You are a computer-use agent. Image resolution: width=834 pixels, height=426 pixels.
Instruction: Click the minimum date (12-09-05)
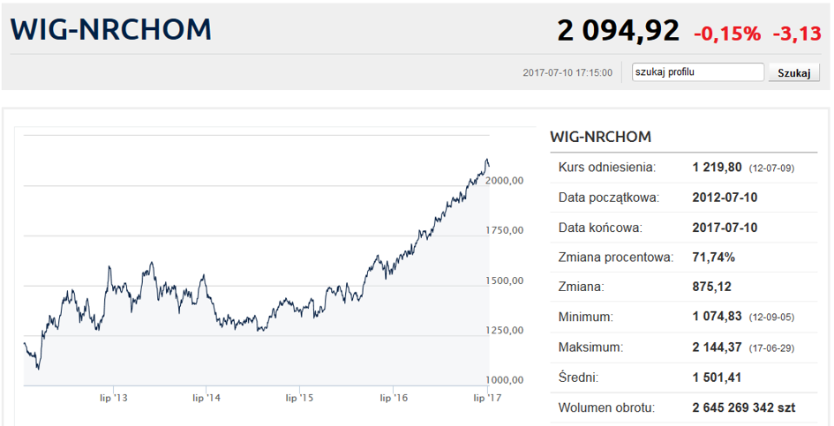(771, 318)
